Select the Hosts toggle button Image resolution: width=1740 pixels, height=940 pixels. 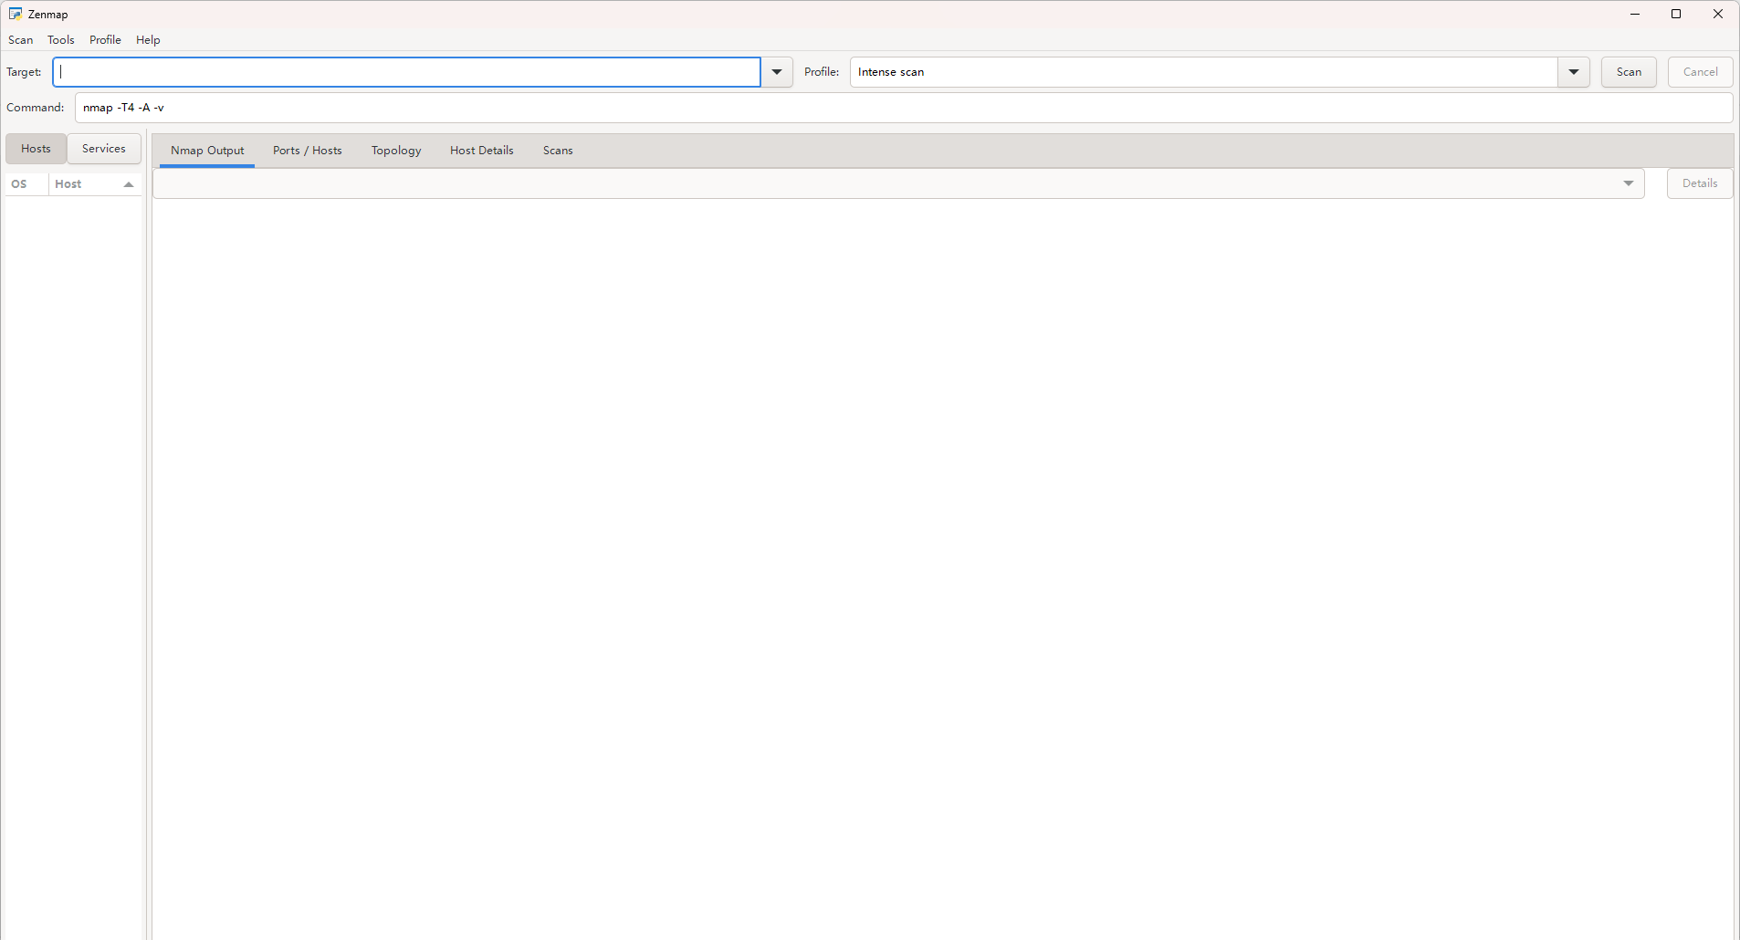[x=36, y=149]
